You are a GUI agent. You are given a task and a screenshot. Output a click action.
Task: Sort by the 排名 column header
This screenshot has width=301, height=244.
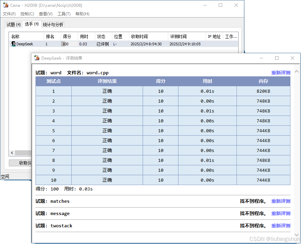pos(53,36)
